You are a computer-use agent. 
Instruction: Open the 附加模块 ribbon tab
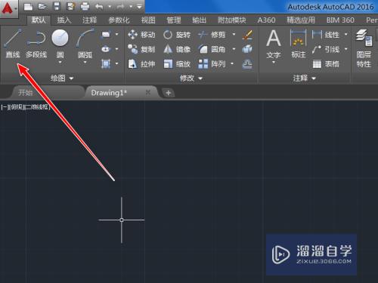[232, 20]
